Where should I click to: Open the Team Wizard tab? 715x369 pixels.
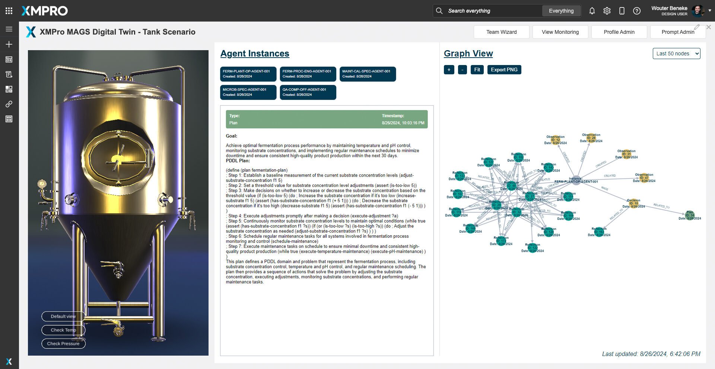tap(501, 32)
